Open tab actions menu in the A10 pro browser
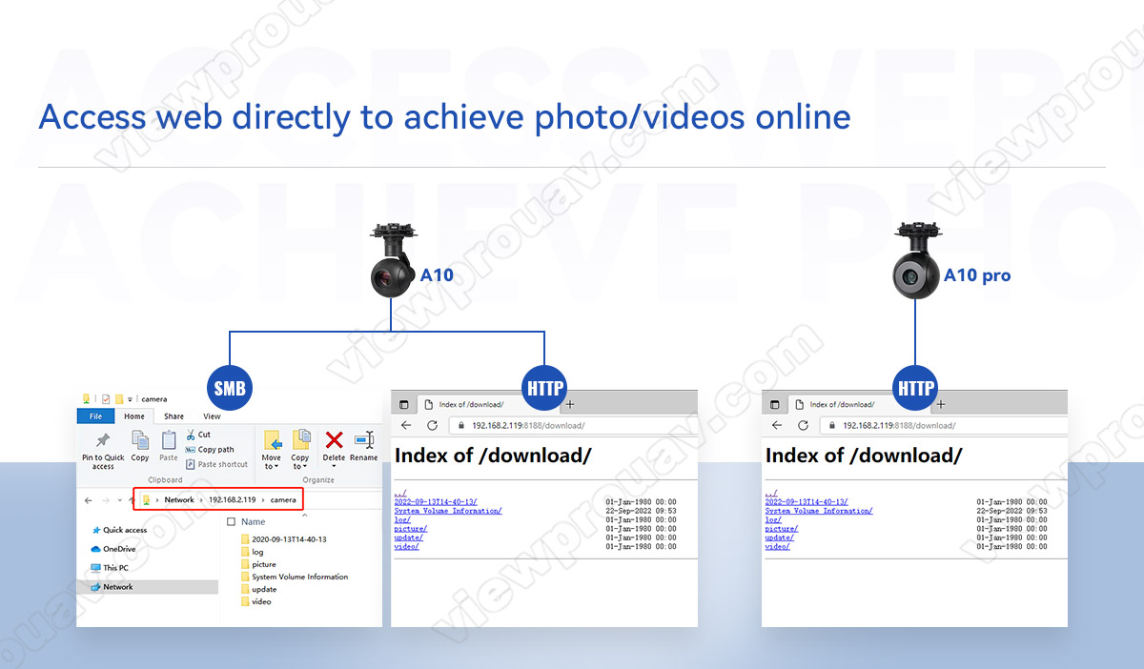Viewport: 1144px width, 669px height. pos(774,405)
